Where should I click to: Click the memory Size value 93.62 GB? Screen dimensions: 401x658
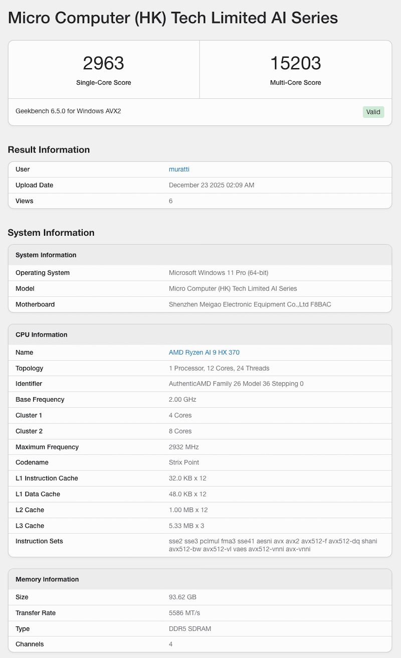tap(182, 597)
